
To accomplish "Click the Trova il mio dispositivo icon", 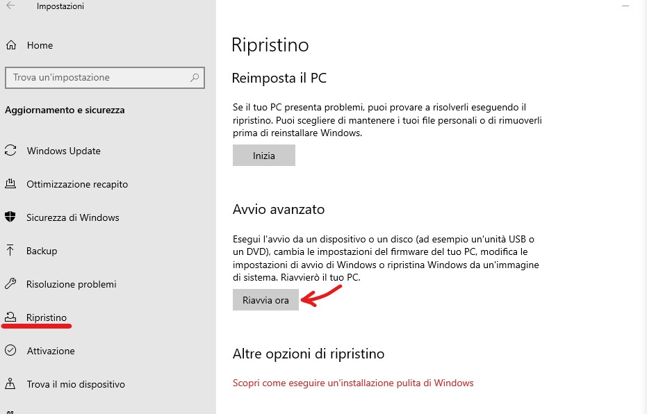I will click(10, 384).
